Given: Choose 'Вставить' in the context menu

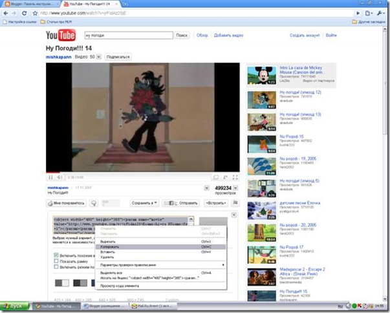Looking at the screenshot, I should 160,252.
